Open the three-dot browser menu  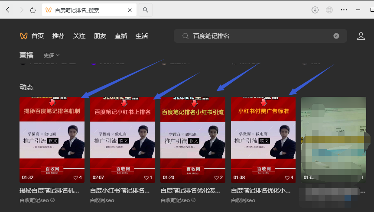[x=344, y=10]
